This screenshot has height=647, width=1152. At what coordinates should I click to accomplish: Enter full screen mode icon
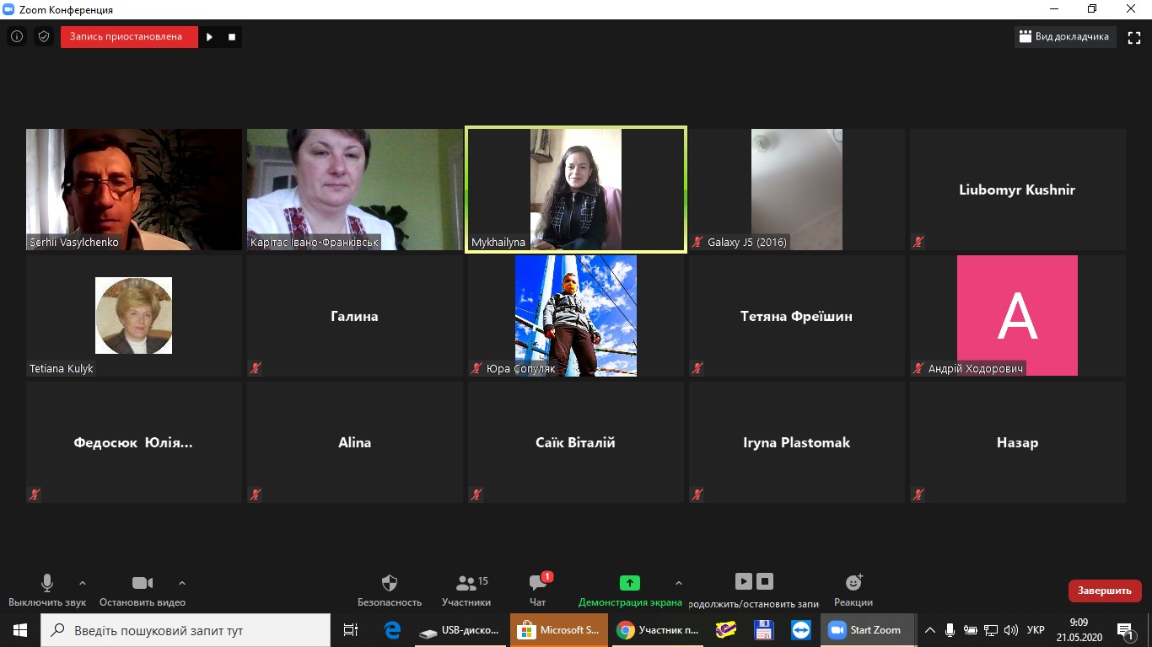pyautogui.click(x=1134, y=37)
